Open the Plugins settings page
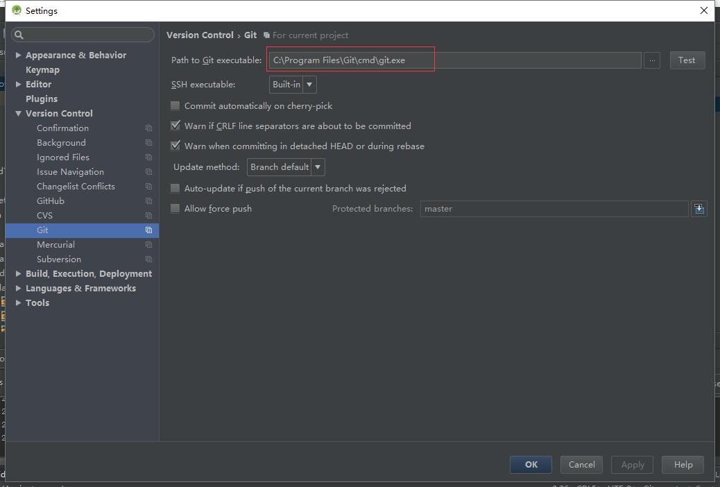The image size is (720, 487). point(42,99)
